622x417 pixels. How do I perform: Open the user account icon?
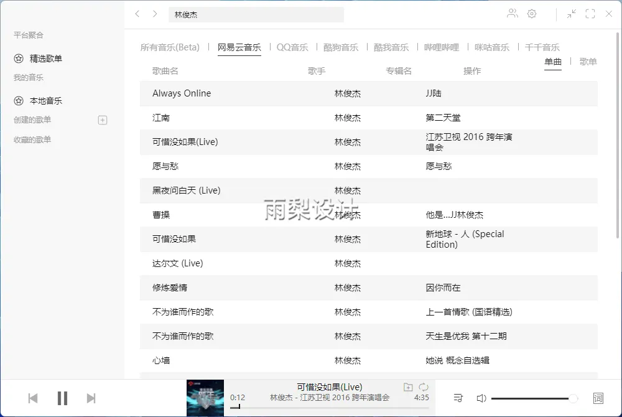click(512, 14)
